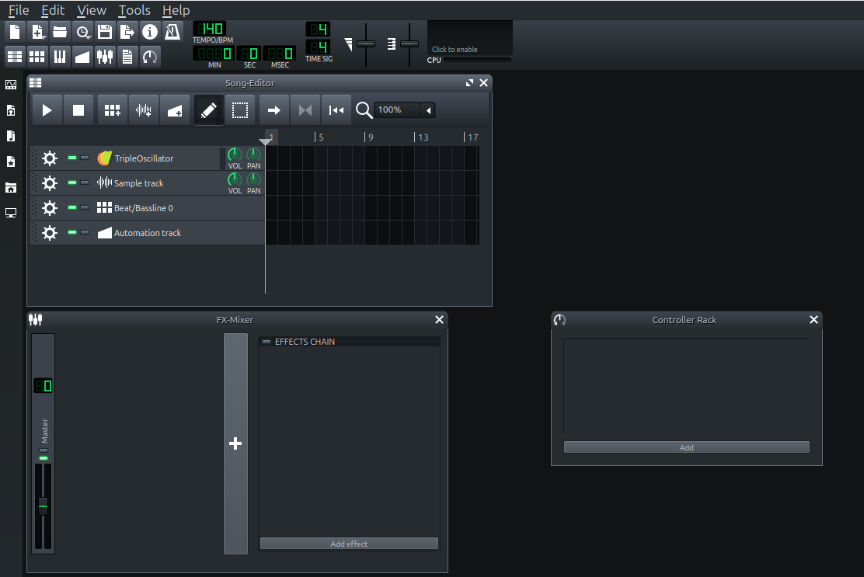Select the draw mode pencil tool
Image resolution: width=864 pixels, height=577 pixels.
(x=208, y=110)
